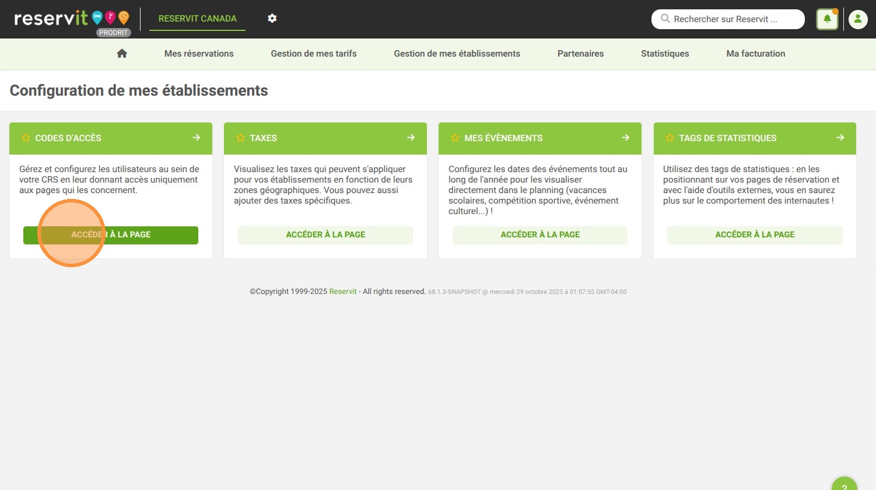This screenshot has width=876, height=490.
Task: Click the 68.1.3-SNAPSHOT version text
Action: click(454, 292)
